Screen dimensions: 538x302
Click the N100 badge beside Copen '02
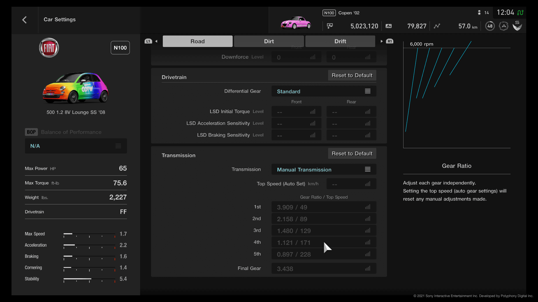click(329, 13)
